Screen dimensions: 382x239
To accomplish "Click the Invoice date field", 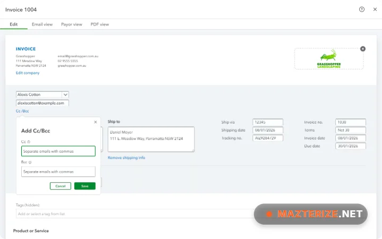I will pyautogui.click(x=351, y=138).
